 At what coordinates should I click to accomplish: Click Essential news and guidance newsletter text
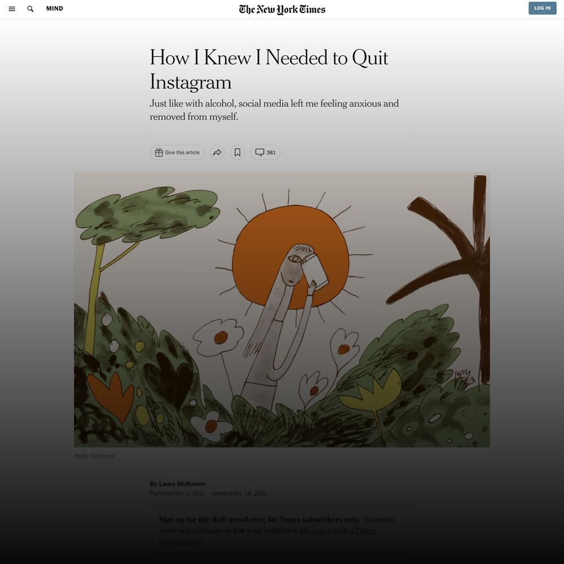pyautogui.click(x=277, y=525)
